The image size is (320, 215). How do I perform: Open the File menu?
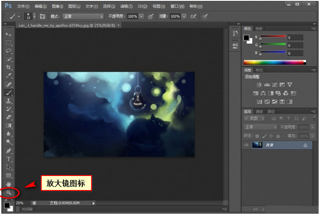pos(23,6)
